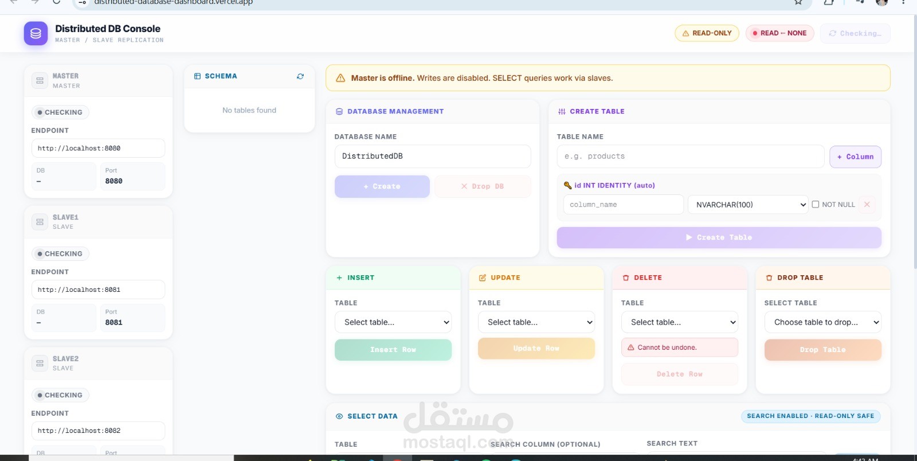Viewport: 917px width, 461px height.
Task: Click the Update Row button
Action: click(536, 349)
